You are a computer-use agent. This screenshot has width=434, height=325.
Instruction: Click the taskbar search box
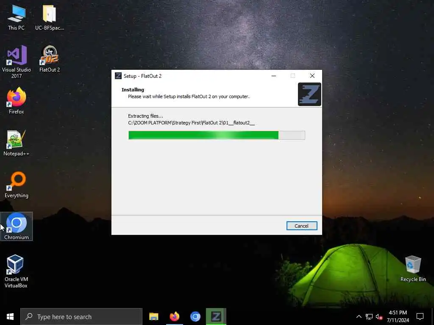click(x=81, y=317)
